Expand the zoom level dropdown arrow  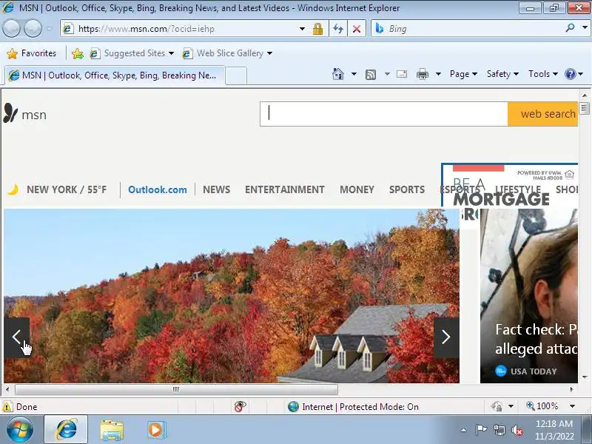point(572,406)
